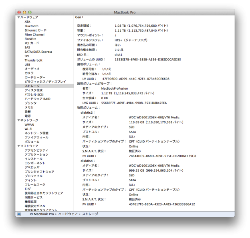Open ハードウェア RAID entry
The width and height of the screenshot is (250, 238).
click(x=38, y=99)
